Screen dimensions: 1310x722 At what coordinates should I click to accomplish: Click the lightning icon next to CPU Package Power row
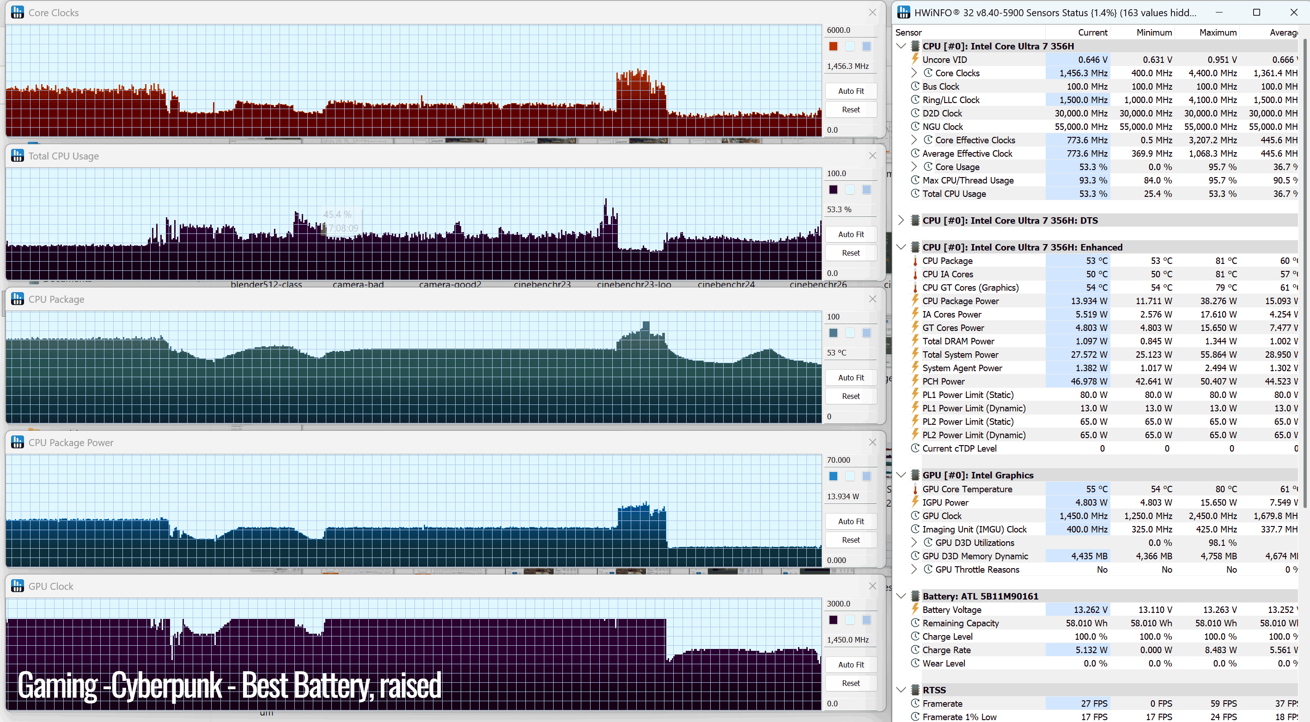click(915, 301)
